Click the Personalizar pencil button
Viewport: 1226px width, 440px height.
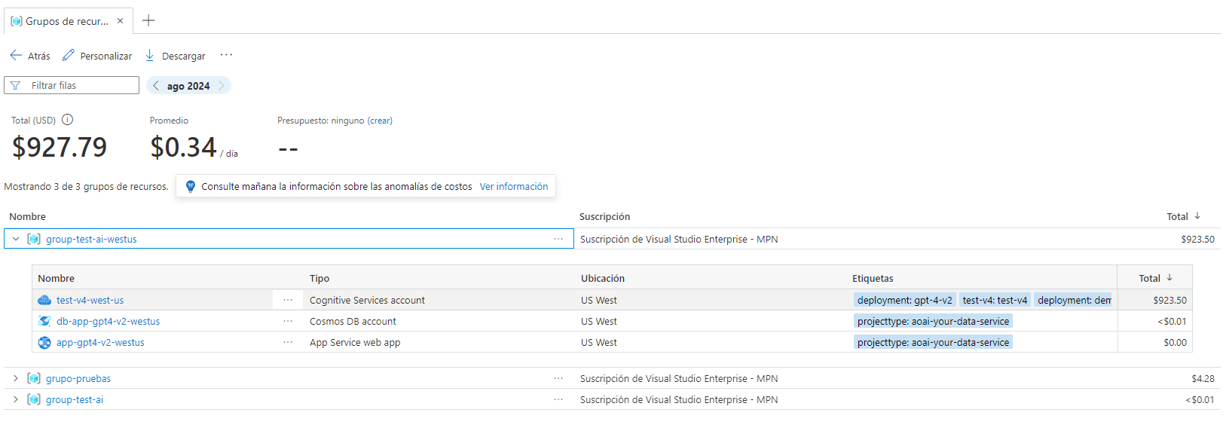(x=97, y=56)
